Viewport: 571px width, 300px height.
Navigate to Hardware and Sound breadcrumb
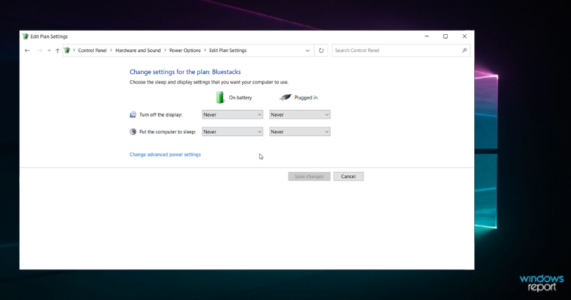coord(138,50)
